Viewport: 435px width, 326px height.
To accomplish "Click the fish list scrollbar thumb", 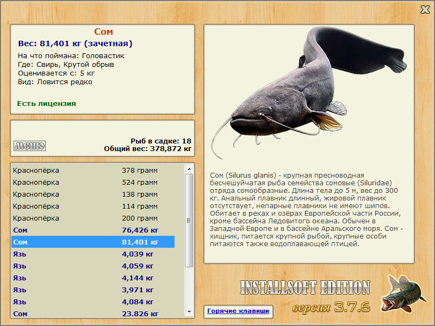I will point(189,221).
